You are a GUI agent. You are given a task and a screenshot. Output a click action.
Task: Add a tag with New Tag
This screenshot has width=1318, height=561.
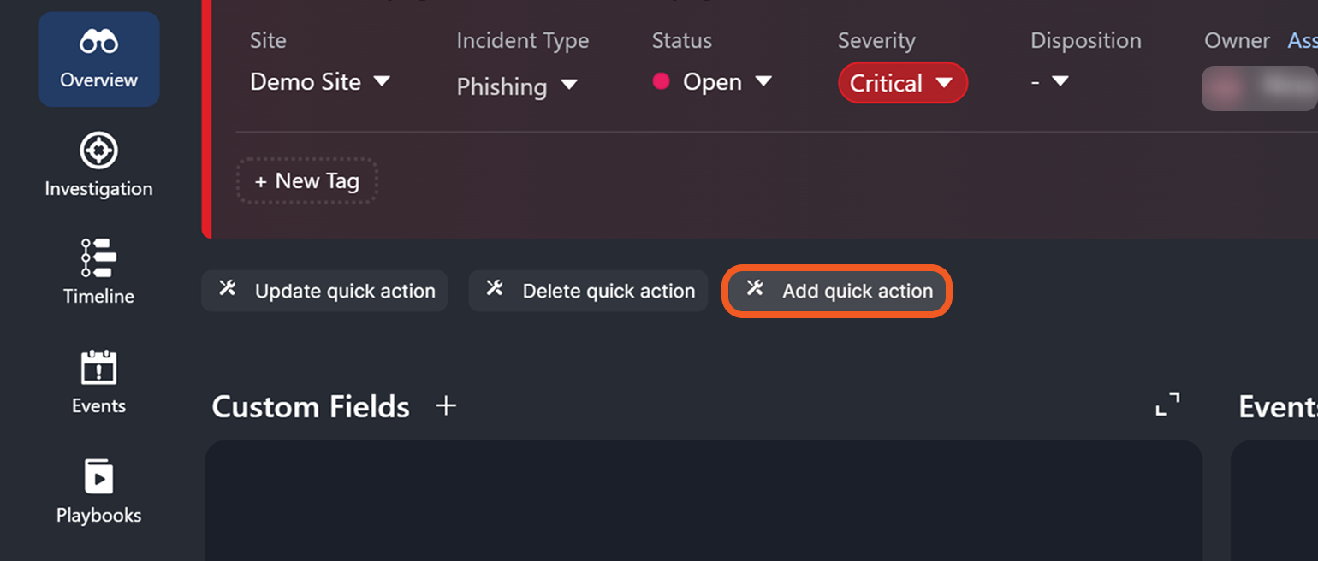coord(307,181)
